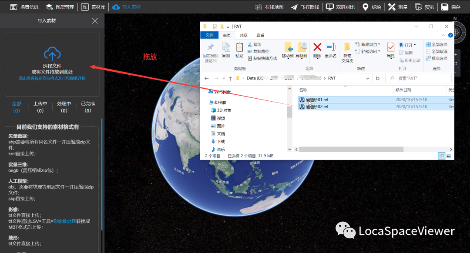Screen dimensions: 470x253
Task: Open 3D 对象 in the navigation tree
Action: coord(221,110)
